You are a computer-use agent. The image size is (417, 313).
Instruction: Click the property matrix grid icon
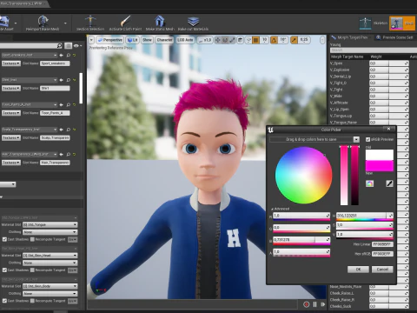click(x=68, y=45)
